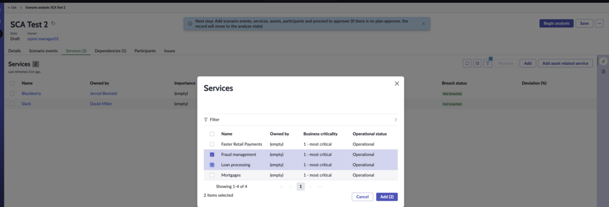Image resolution: width=609 pixels, height=207 pixels.
Task: Toggle the select-all checkbox in the Services dialog
Action: click(212, 134)
